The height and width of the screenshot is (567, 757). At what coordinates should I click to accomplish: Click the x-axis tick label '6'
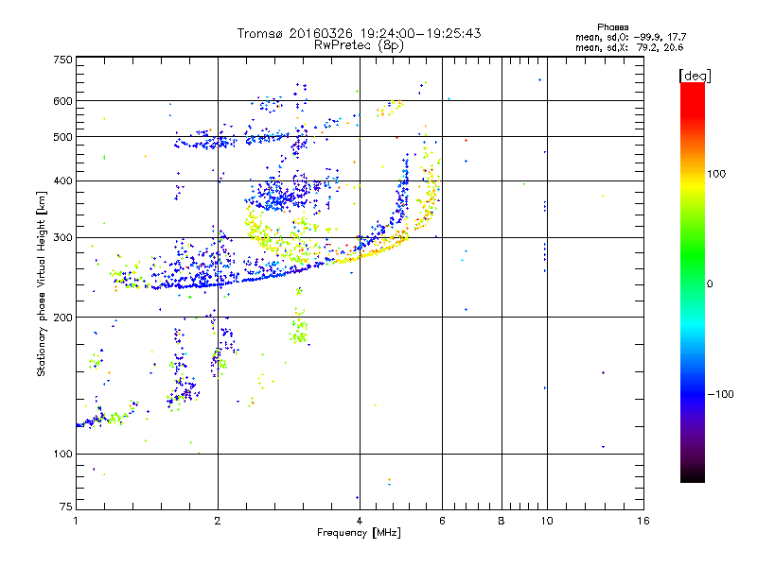(x=442, y=521)
